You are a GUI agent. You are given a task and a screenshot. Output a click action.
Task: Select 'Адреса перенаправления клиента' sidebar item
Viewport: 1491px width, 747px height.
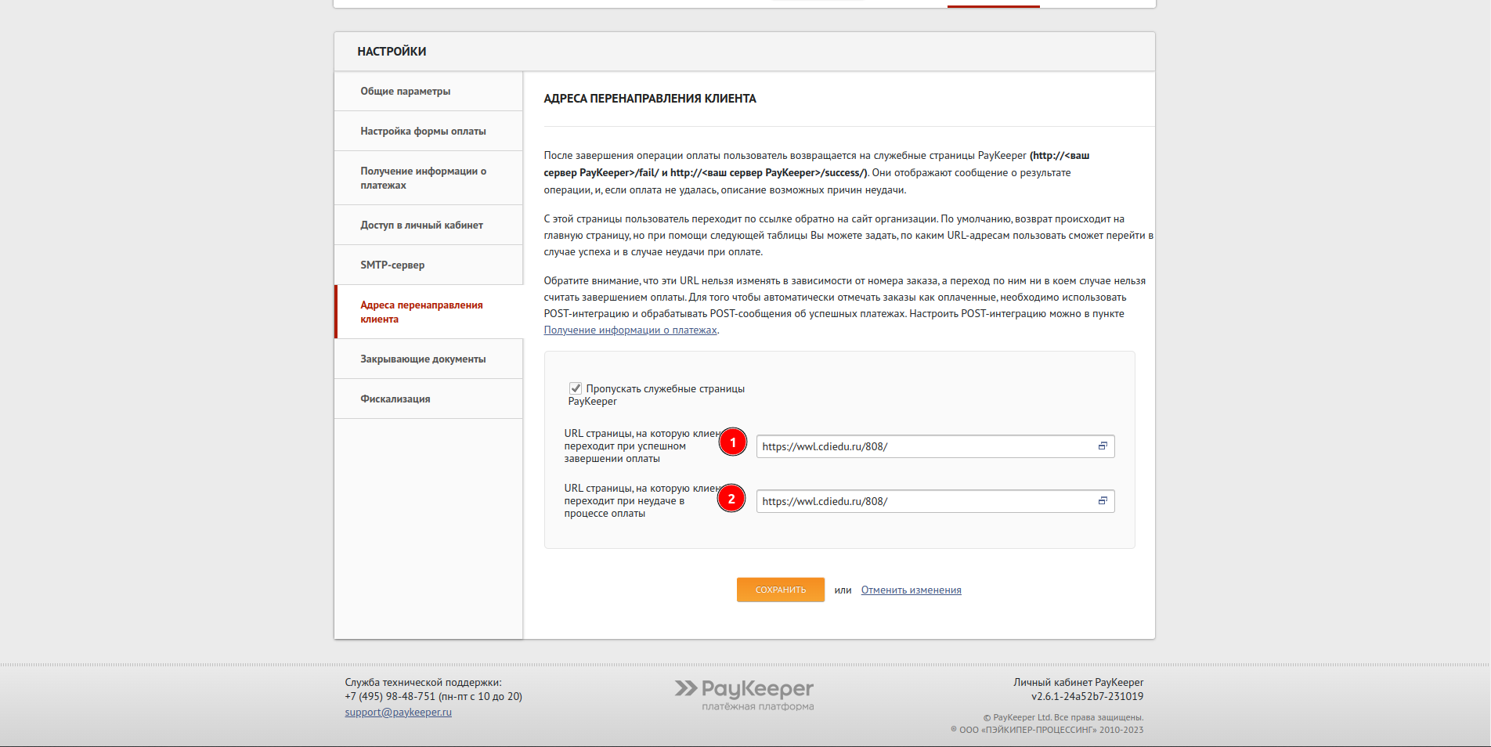421,312
